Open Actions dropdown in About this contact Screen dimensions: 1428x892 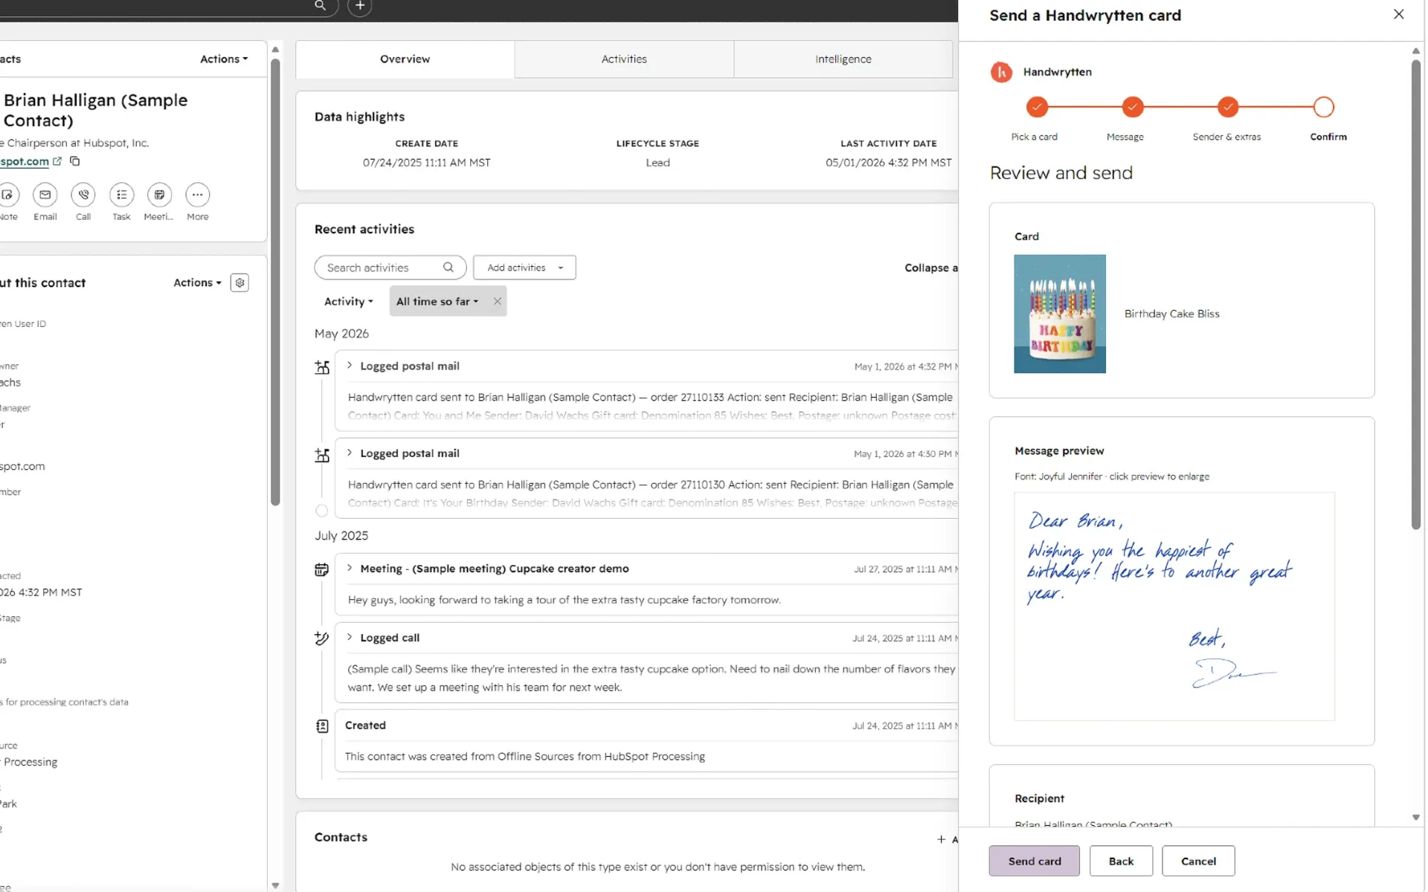pos(197,282)
